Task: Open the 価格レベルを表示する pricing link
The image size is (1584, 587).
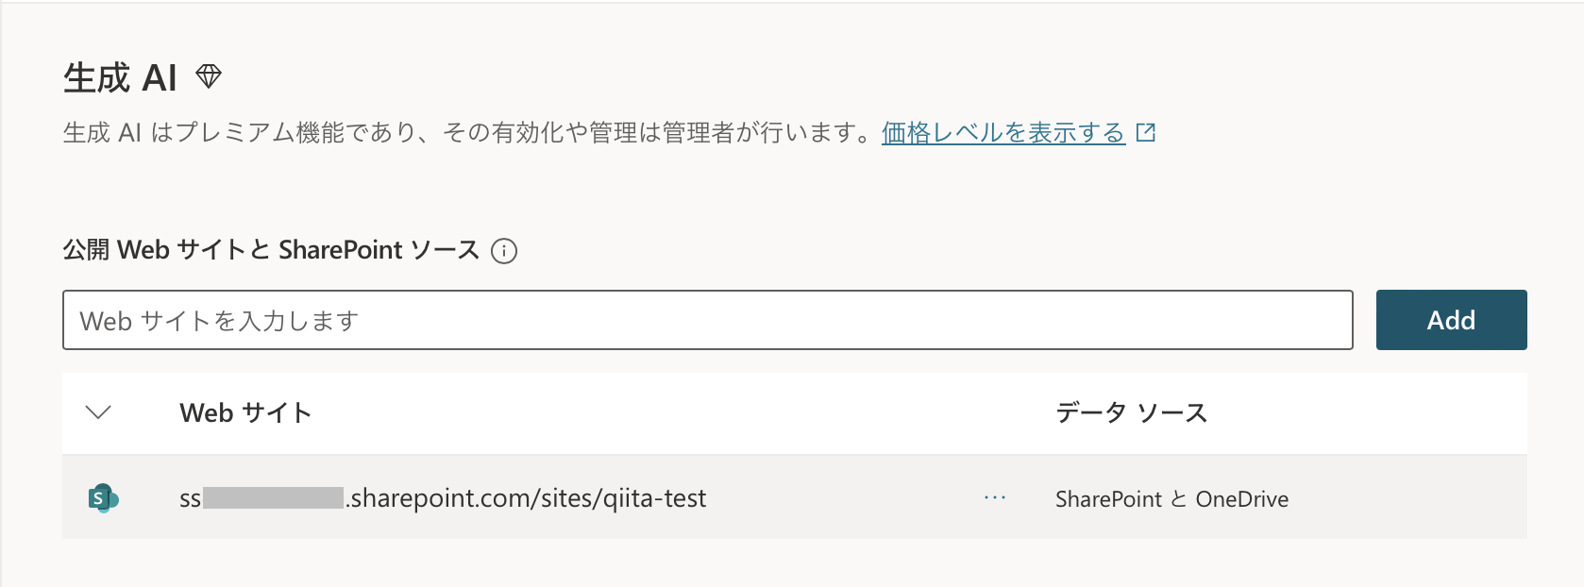Action: coord(1003,132)
